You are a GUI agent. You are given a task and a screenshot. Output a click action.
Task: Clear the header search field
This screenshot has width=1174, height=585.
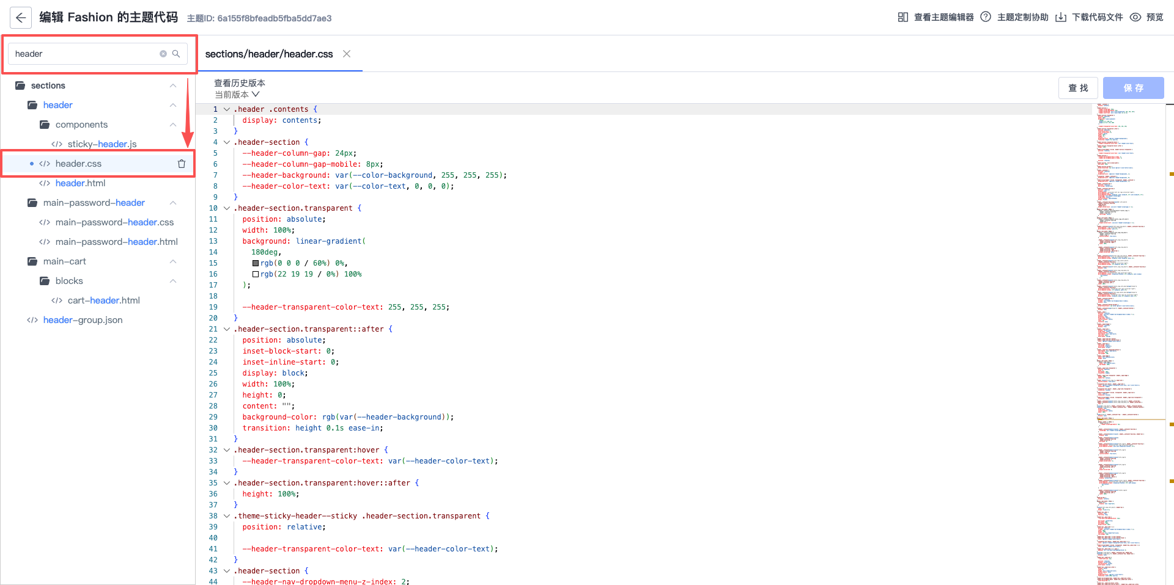(x=163, y=54)
